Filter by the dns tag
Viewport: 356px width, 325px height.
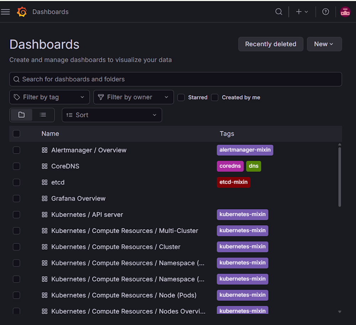tap(253, 166)
